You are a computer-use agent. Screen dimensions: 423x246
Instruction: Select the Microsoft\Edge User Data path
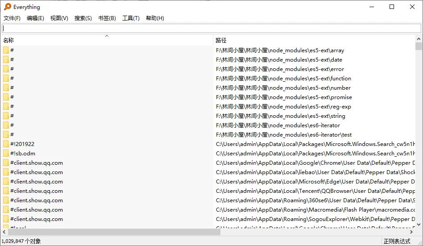(315, 182)
